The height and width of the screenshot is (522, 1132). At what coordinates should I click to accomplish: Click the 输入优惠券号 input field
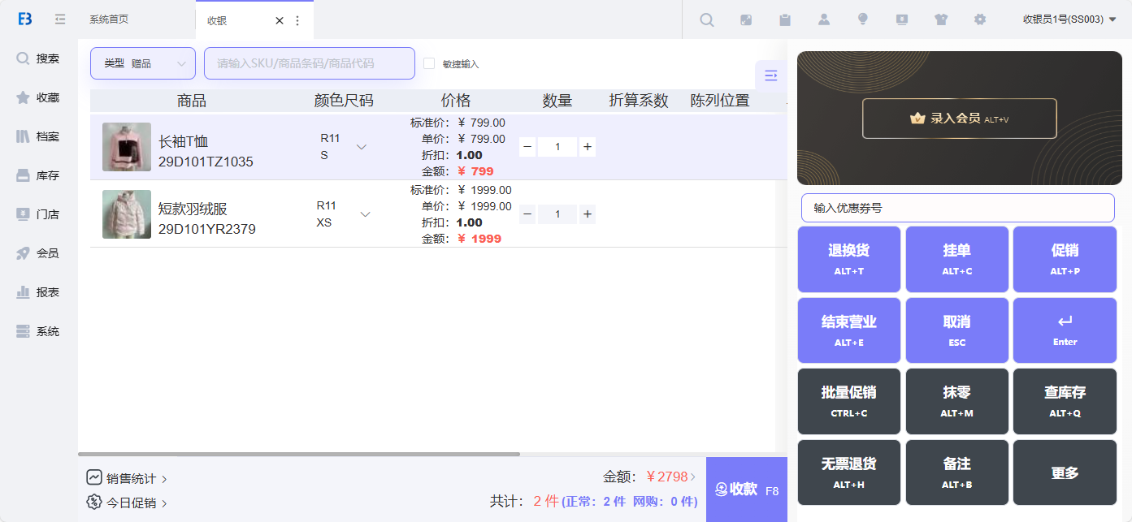pos(957,208)
